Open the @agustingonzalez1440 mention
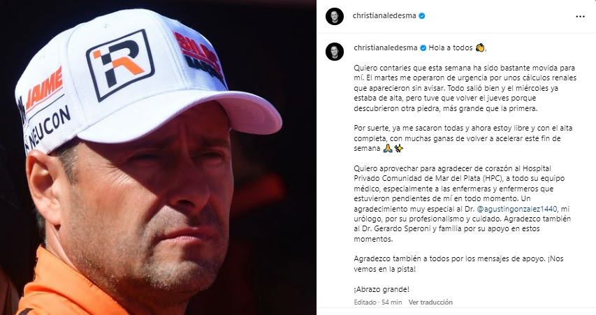Screen dimensions: 596x315 tap(517, 209)
